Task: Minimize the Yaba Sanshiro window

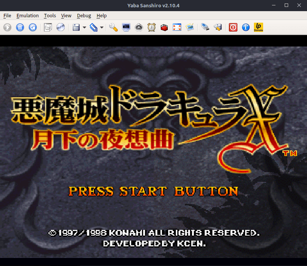Action: tap(274, 5)
